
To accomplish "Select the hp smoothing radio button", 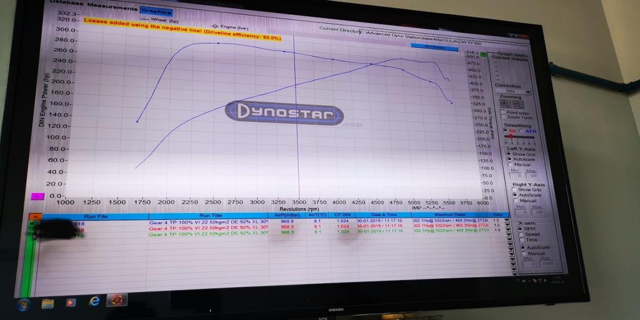I will [506, 130].
